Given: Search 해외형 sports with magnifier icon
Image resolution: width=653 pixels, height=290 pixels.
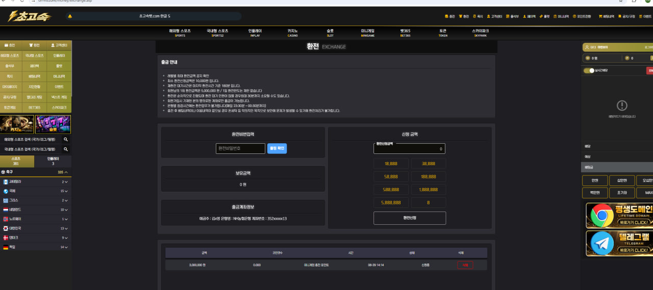Looking at the screenshot, I should [66, 139].
